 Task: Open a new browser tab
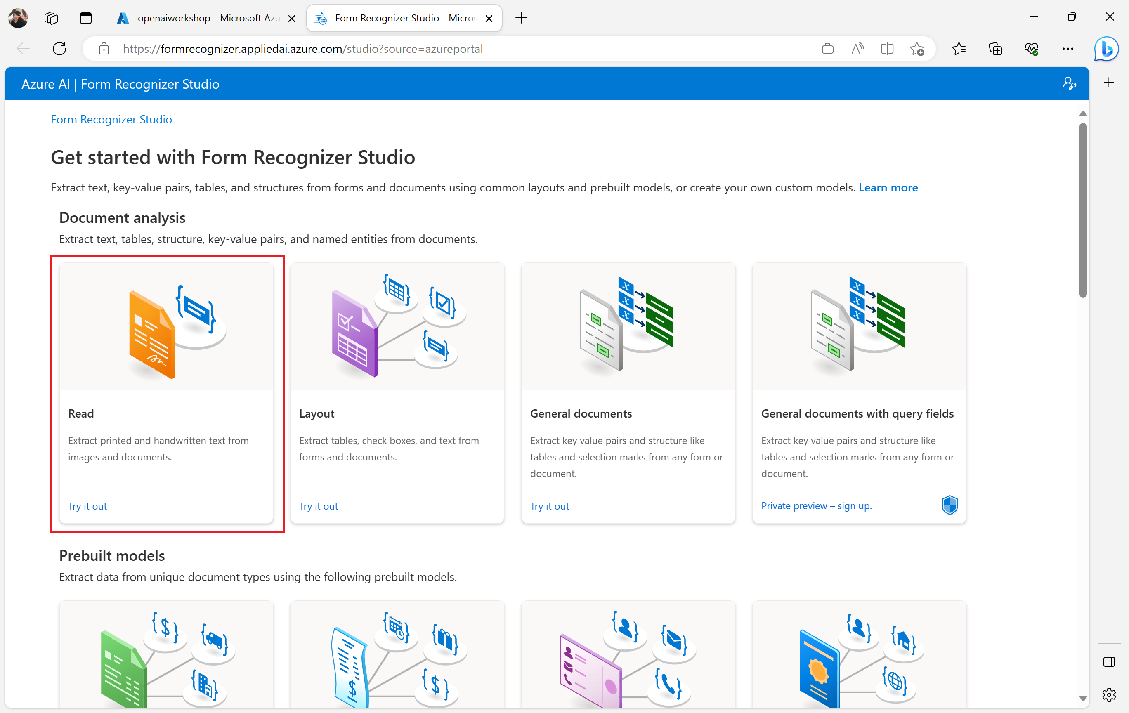coord(521,18)
